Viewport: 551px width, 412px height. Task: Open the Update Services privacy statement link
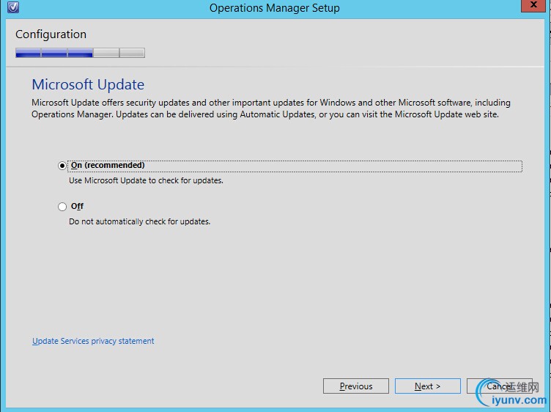(93, 341)
